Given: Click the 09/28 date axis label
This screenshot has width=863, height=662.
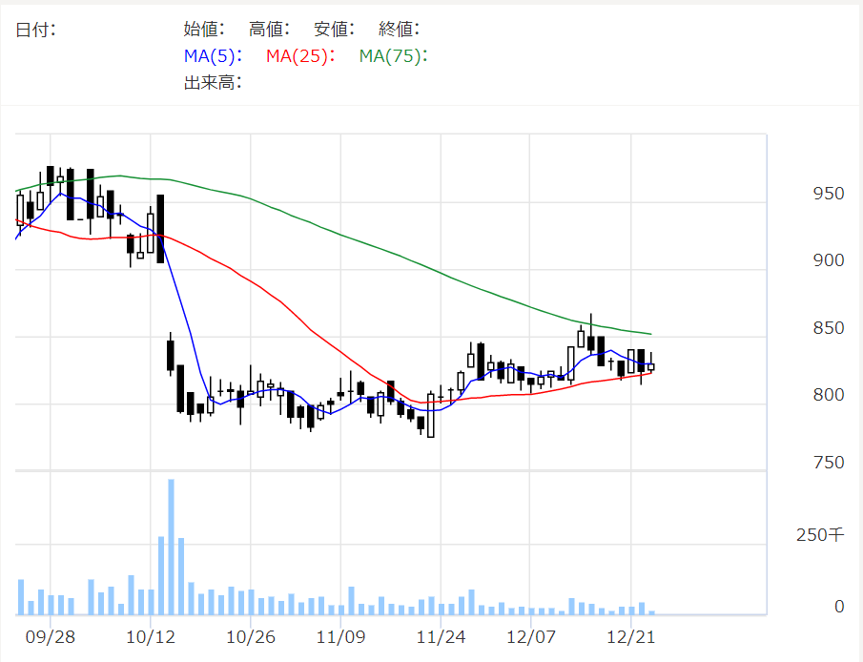Looking at the screenshot, I should (x=51, y=637).
